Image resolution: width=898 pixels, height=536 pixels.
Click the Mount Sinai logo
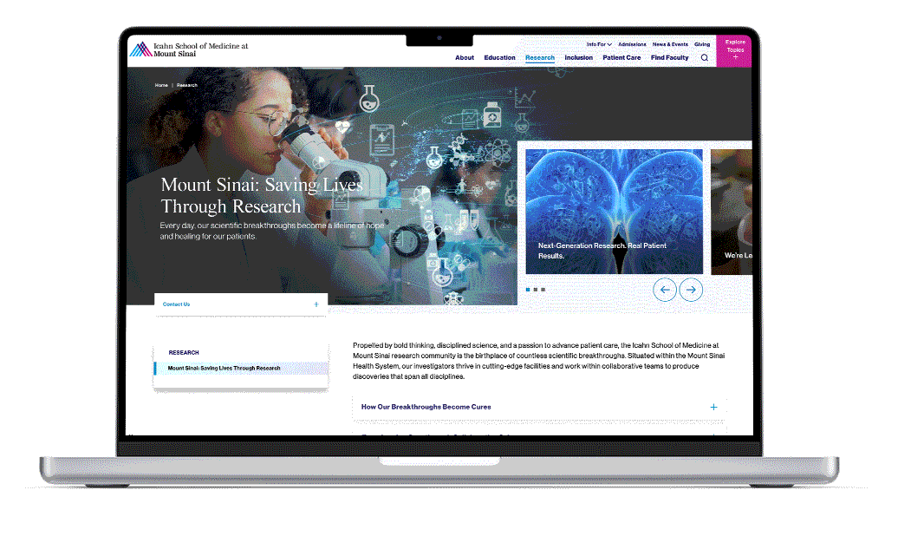coord(188,49)
